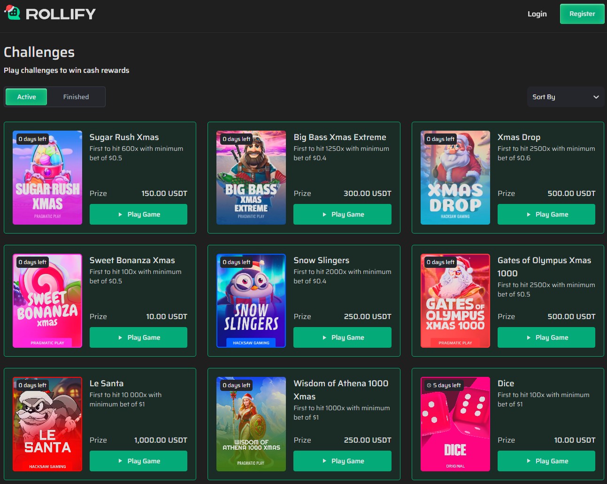Play Game for Big Bass Xmas Extreme
Screen dimensions: 607x484
coord(342,214)
